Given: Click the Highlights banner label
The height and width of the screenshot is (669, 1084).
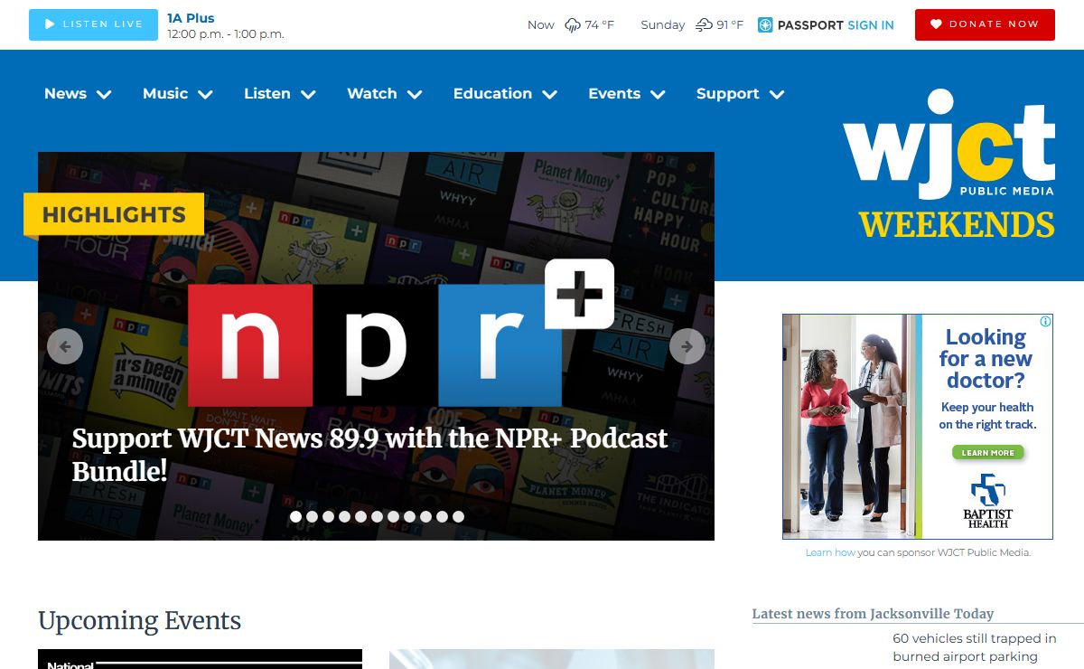Looking at the screenshot, I should click(114, 215).
